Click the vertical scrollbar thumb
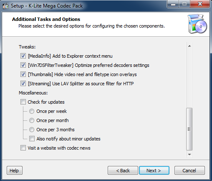The width and height of the screenshot is (212, 181). point(189,129)
